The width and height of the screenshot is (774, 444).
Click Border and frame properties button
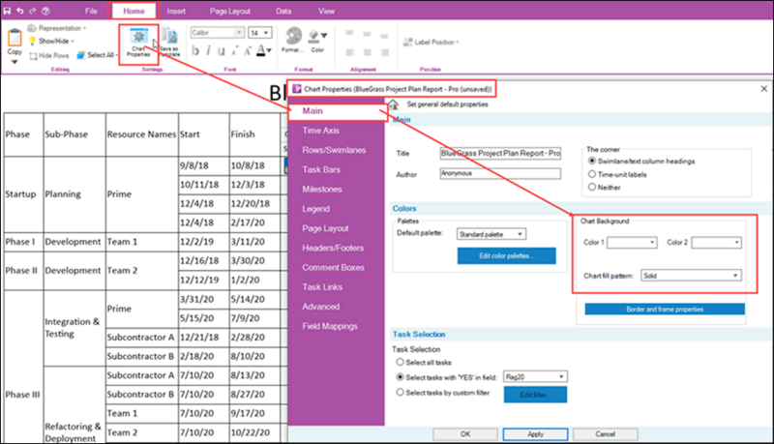(665, 310)
